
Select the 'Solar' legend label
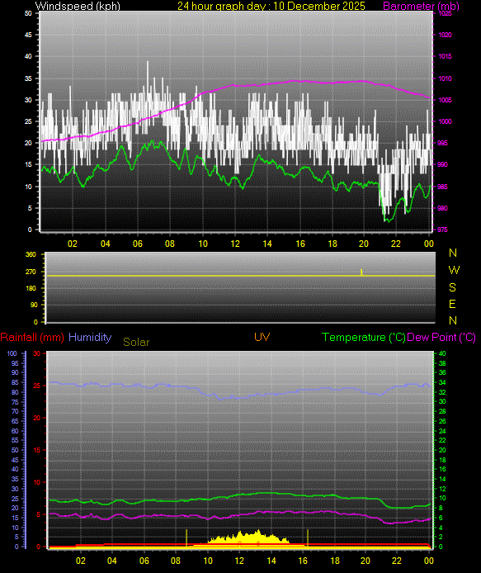click(136, 342)
